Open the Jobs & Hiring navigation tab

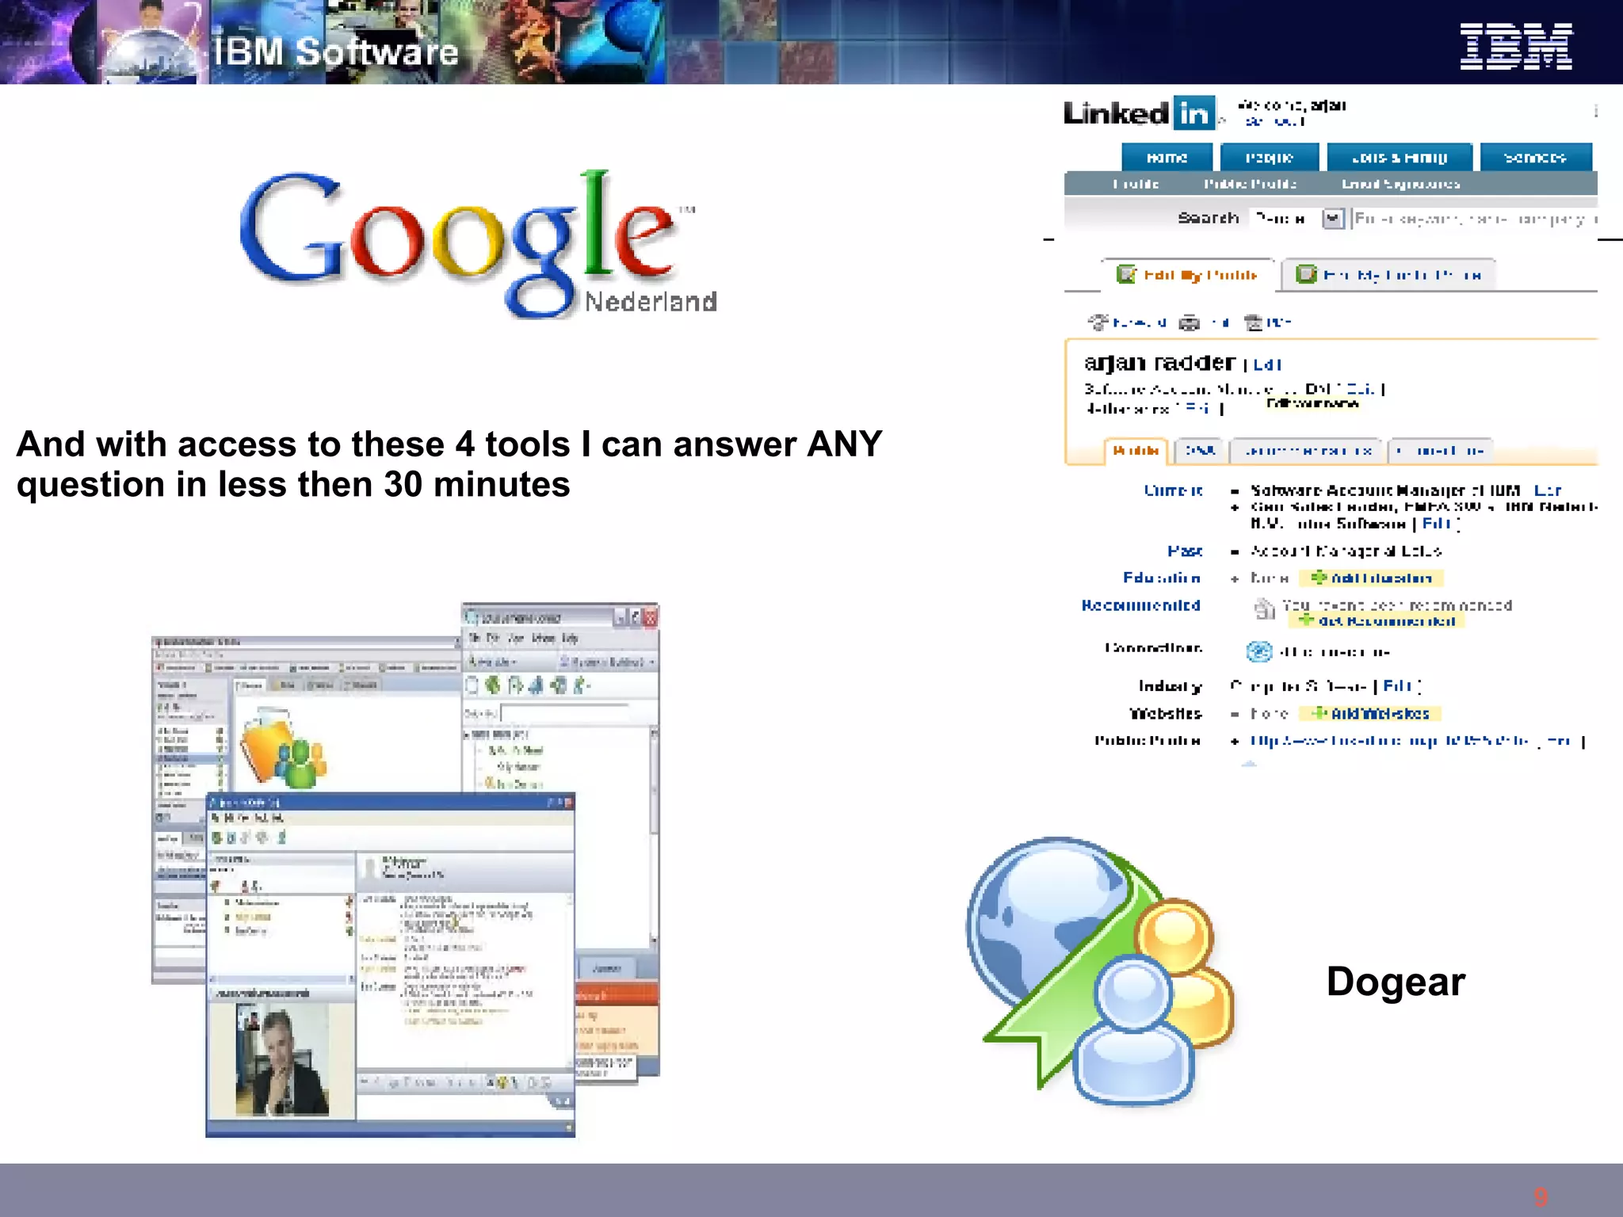(1400, 158)
